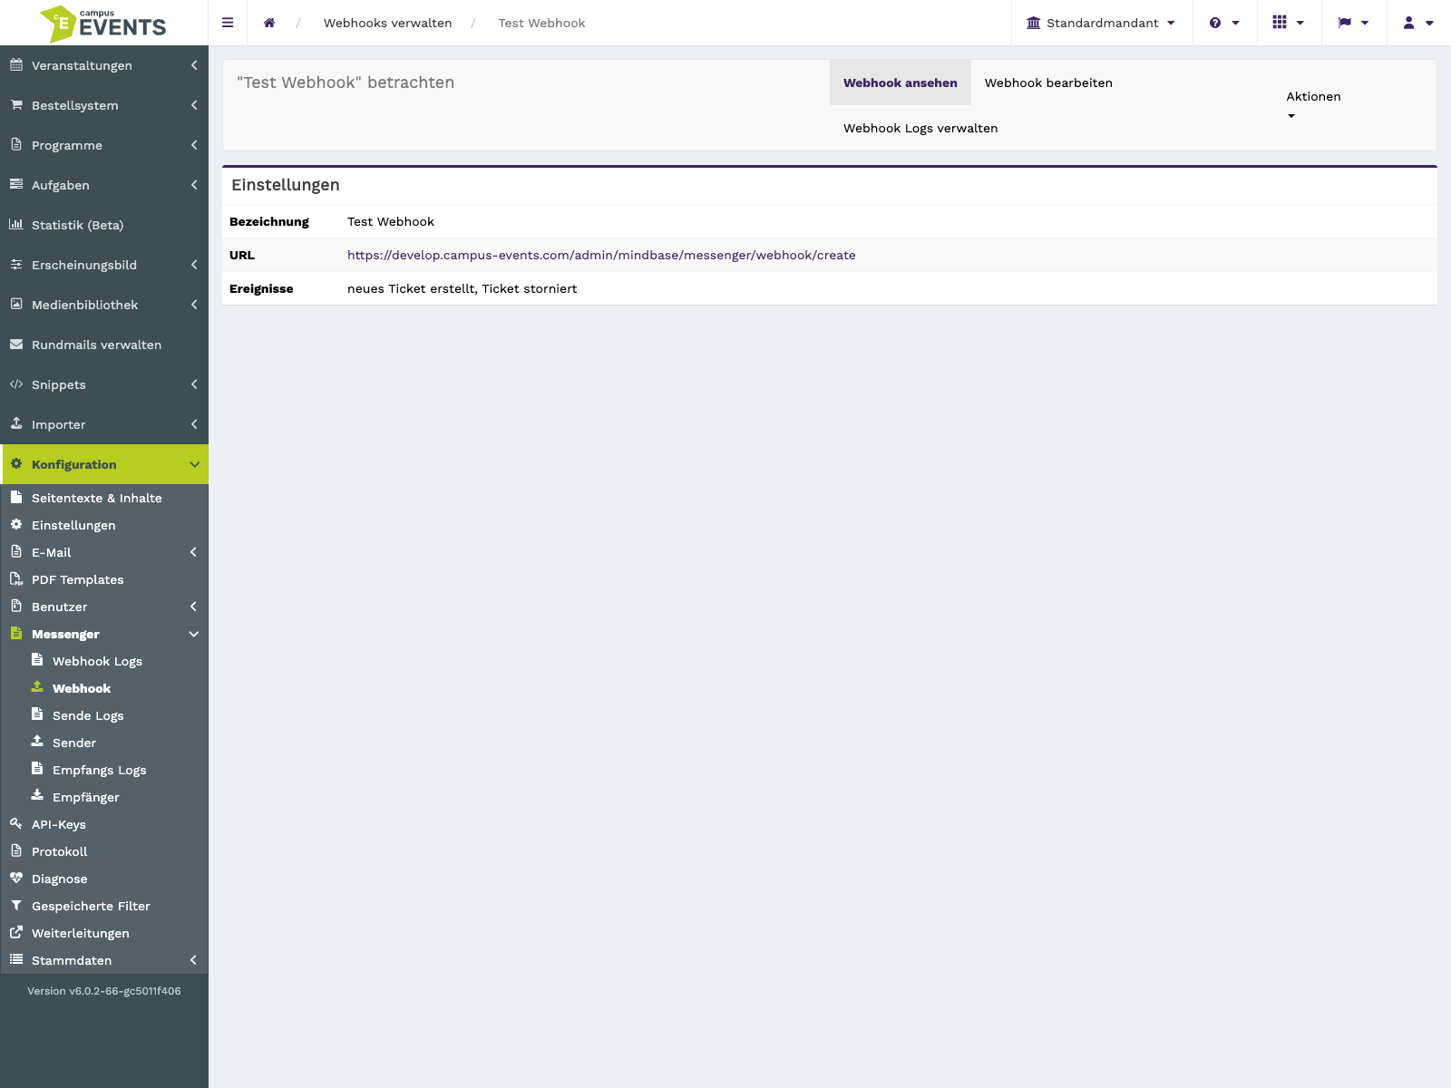The image size is (1451, 1088).
Task: Expand the Bestellsystem menu
Action: tap(104, 105)
